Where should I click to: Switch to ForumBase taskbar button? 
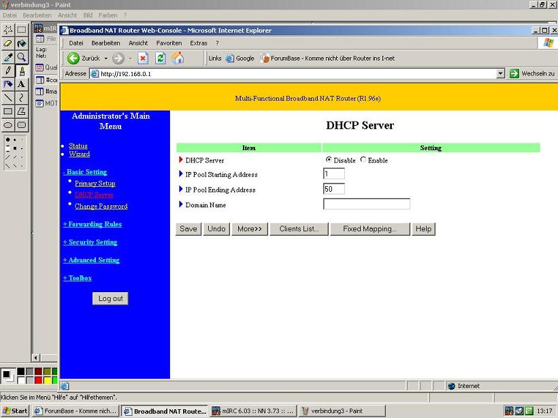point(76,411)
